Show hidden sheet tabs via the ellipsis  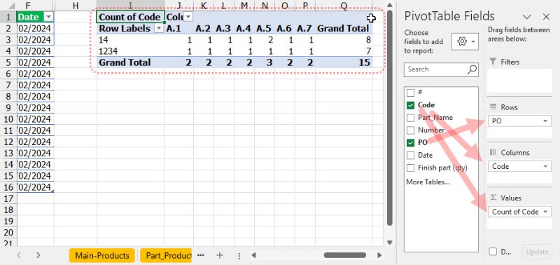click(201, 255)
